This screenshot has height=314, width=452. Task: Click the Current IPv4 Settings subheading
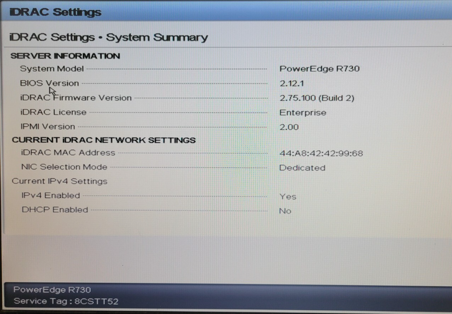59,181
